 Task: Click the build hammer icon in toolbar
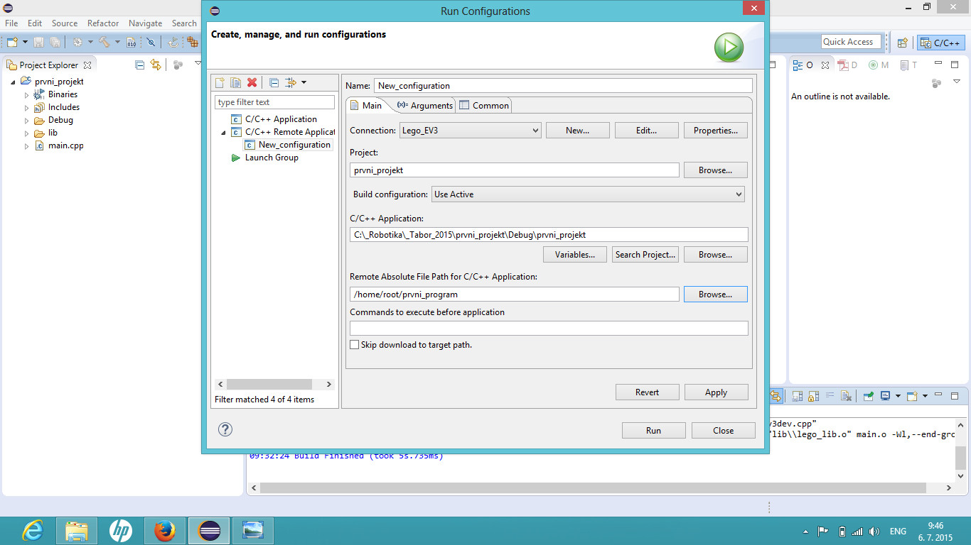[104, 43]
